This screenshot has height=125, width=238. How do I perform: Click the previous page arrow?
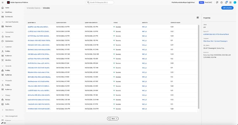pyautogui.click(x=109, y=119)
